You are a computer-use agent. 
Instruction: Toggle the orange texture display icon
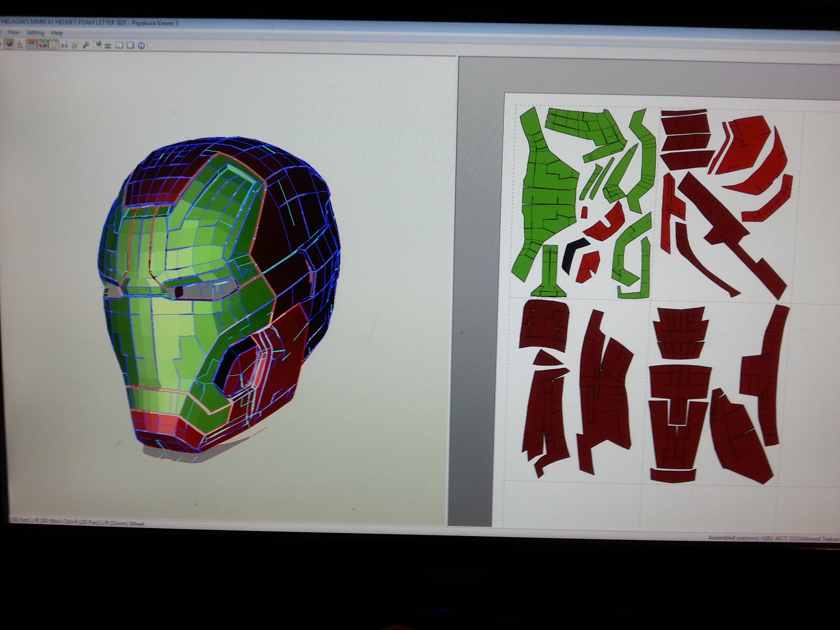coord(31,45)
